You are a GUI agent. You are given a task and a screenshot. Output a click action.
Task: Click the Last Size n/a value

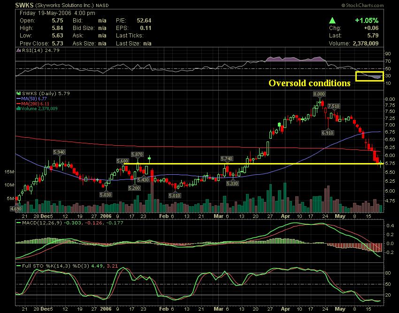[x=147, y=44]
